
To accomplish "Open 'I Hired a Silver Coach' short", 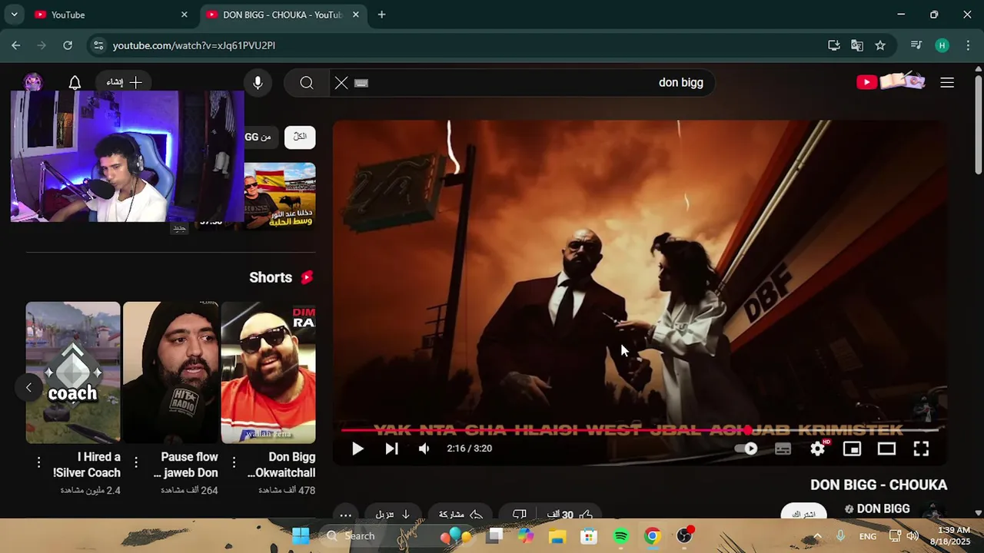I will tap(73, 373).
